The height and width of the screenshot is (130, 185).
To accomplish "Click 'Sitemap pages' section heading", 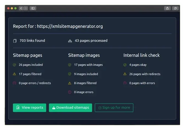I will [x=27, y=55].
